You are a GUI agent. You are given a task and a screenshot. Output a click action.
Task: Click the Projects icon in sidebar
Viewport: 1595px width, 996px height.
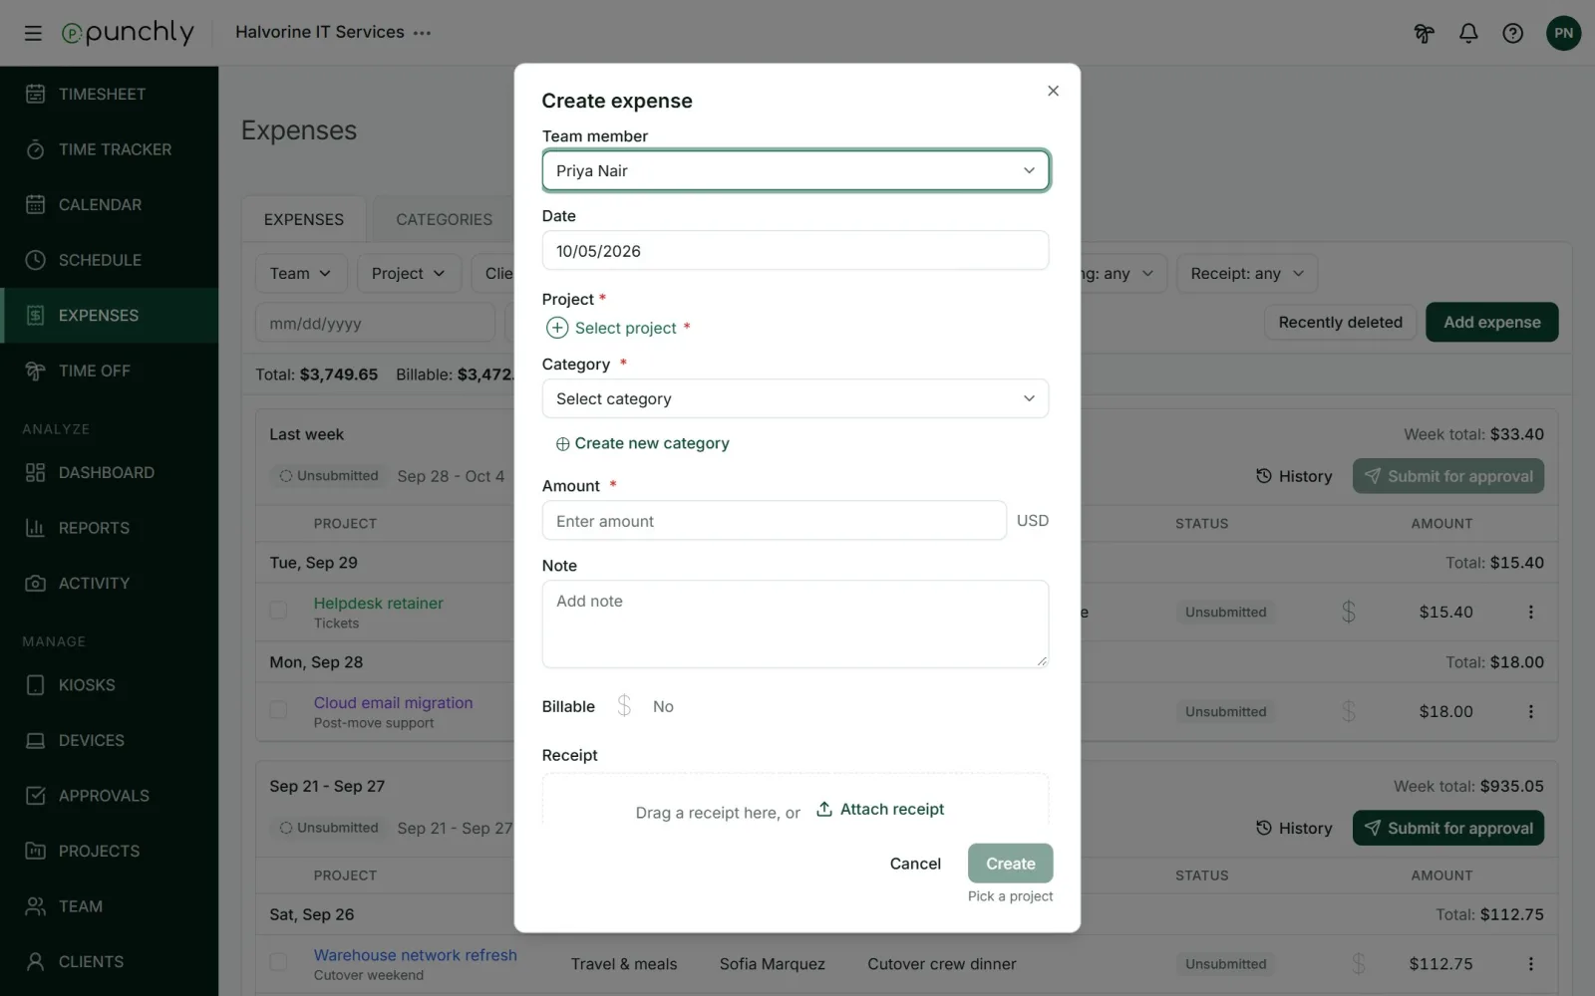click(35, 851)
